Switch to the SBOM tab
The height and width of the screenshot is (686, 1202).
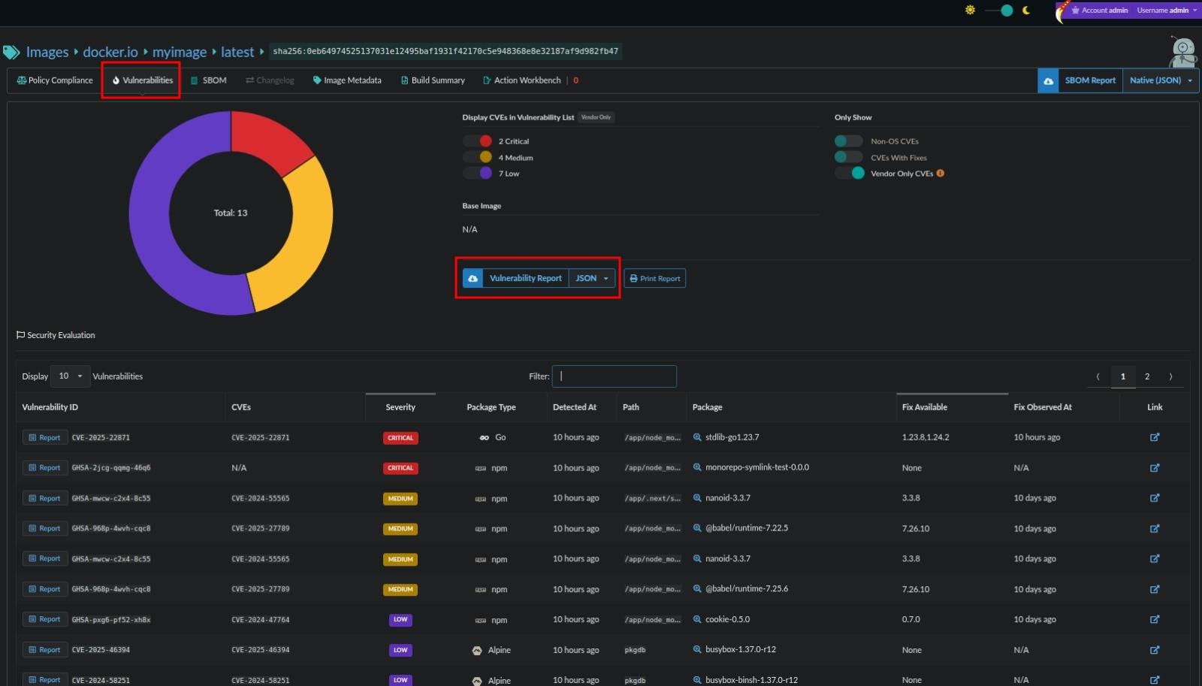[209, 80]
